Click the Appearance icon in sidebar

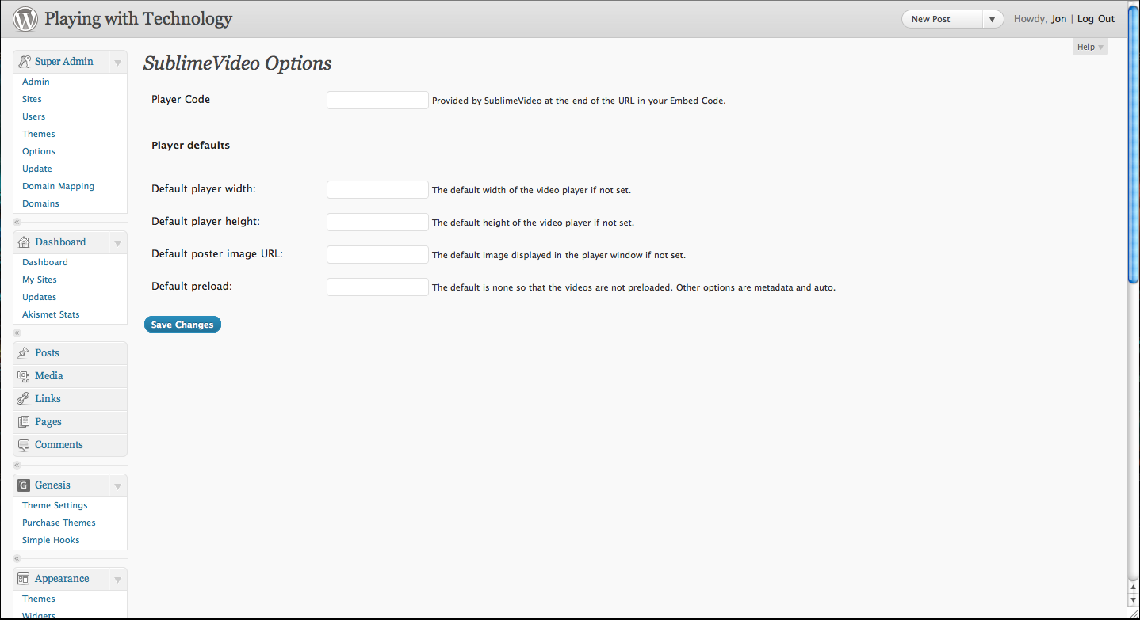coord(24,579)
